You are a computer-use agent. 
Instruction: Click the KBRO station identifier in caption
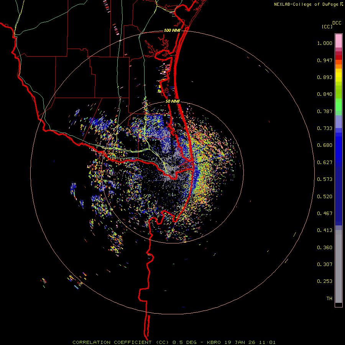click(x=214, y=342)
